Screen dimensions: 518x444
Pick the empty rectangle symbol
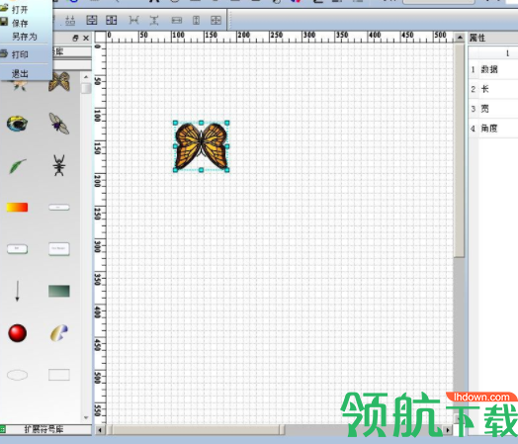pos(59,375)
